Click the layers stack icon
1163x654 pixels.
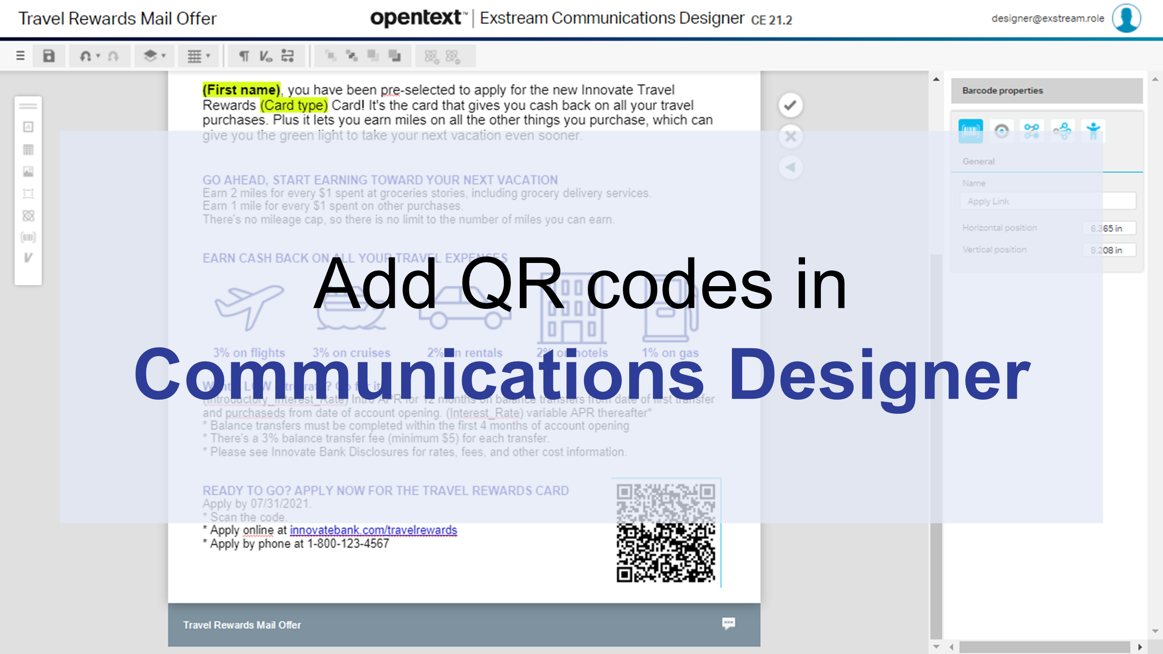coord(150,56)
